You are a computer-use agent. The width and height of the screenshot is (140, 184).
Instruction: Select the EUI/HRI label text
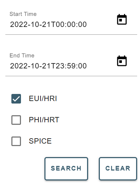coord(43,99)
